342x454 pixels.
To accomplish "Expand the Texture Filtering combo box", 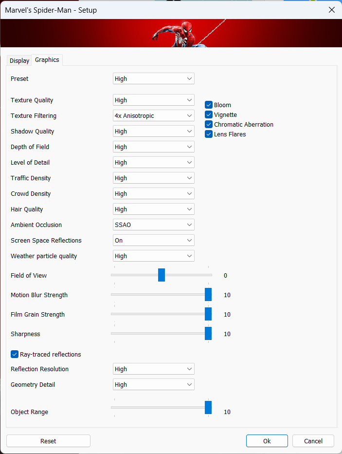I will (x=153, y=115).
